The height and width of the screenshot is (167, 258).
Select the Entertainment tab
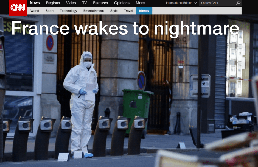tap(94, 11)
